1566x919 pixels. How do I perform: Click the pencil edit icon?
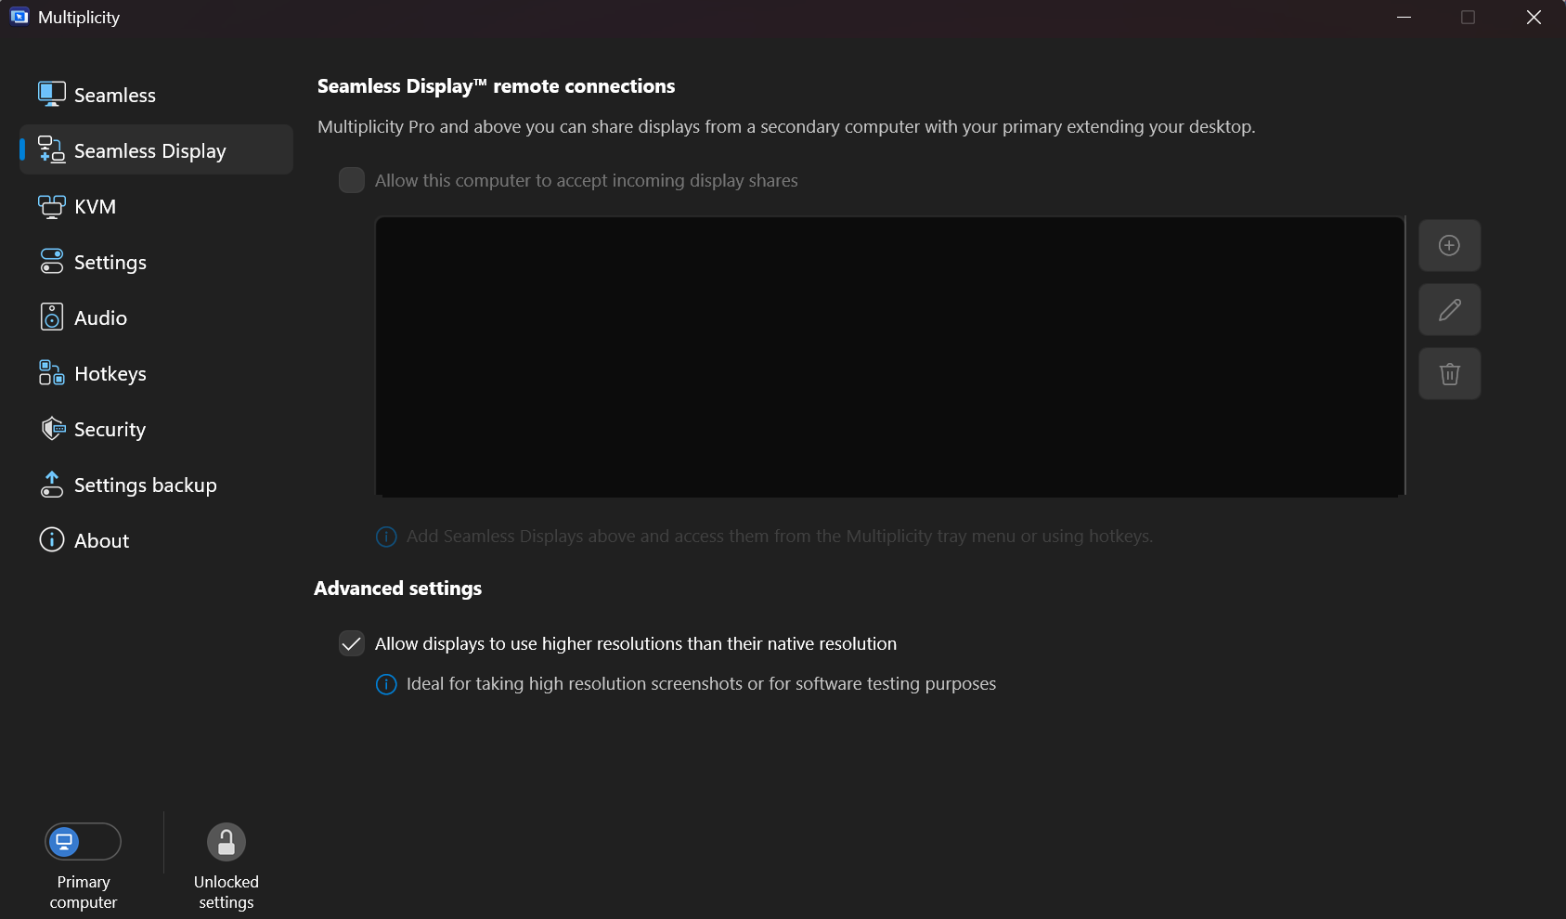coord(1449,310)
